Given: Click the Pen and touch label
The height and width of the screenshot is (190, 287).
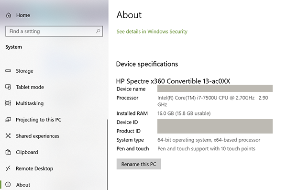Looking at the screenshot, I should pyautogui.click(x=132, y=148).
